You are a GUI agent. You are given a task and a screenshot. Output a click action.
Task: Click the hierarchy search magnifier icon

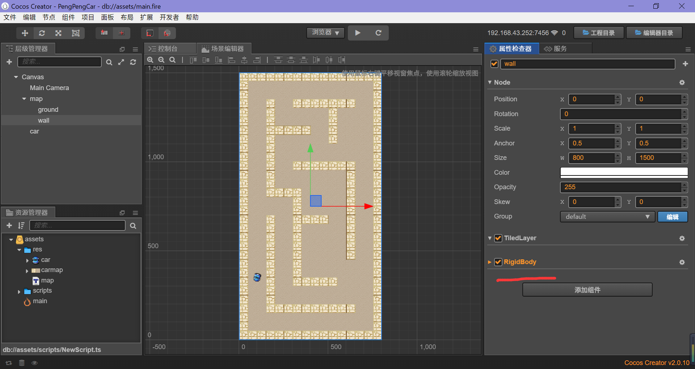(x=109, y=62)
